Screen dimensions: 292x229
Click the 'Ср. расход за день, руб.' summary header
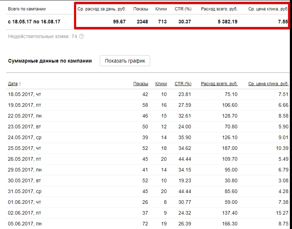[102, 9]
